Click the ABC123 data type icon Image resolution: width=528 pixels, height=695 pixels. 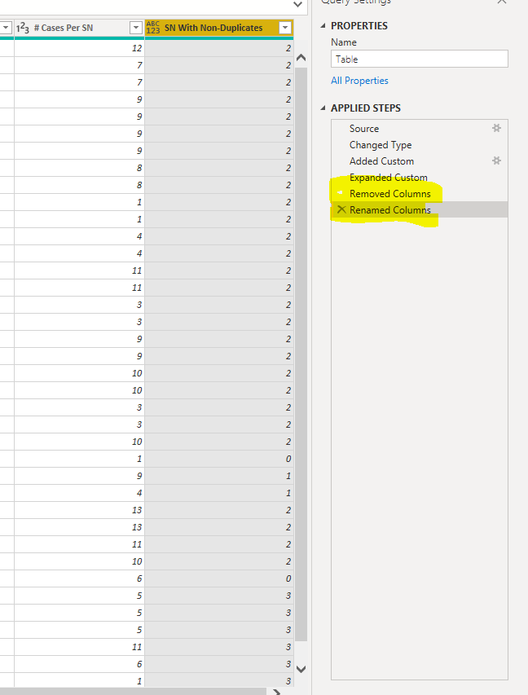pos(152,28)
